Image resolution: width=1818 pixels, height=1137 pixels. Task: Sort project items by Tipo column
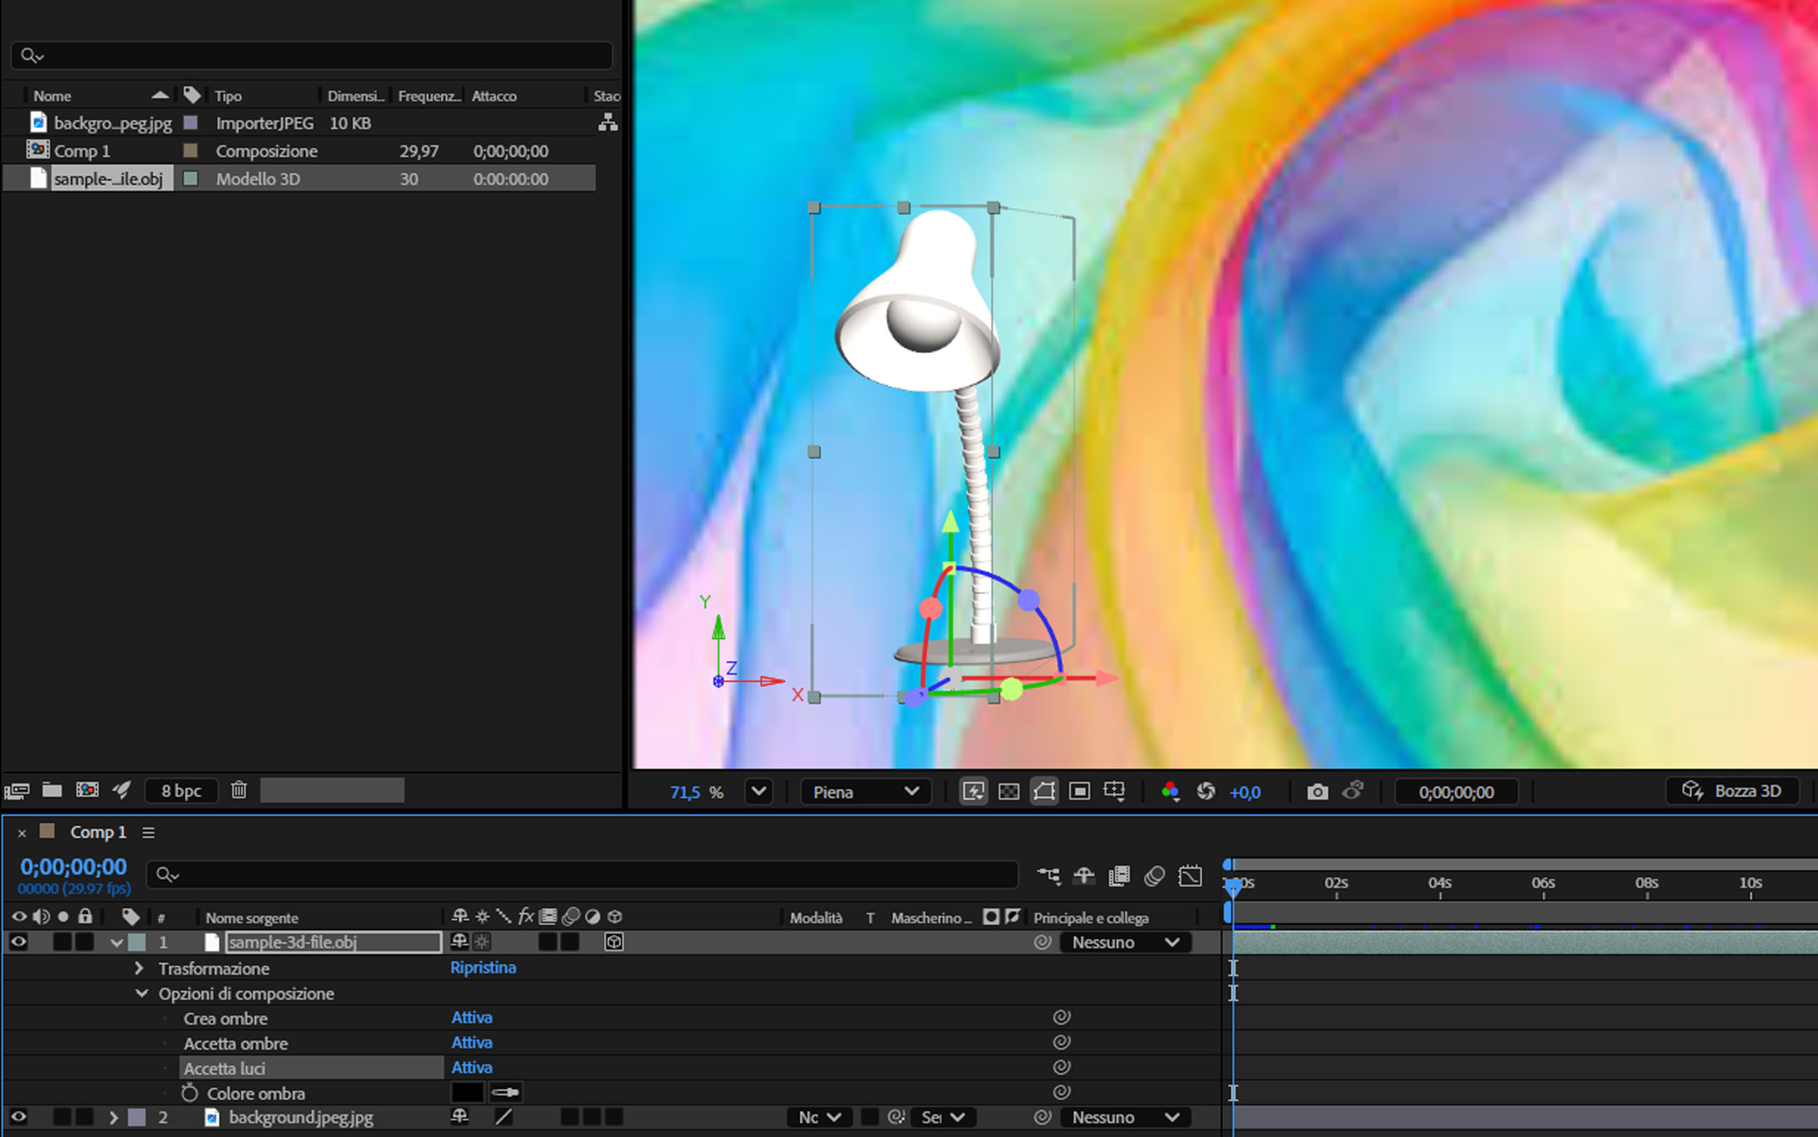tap(228, 96)
